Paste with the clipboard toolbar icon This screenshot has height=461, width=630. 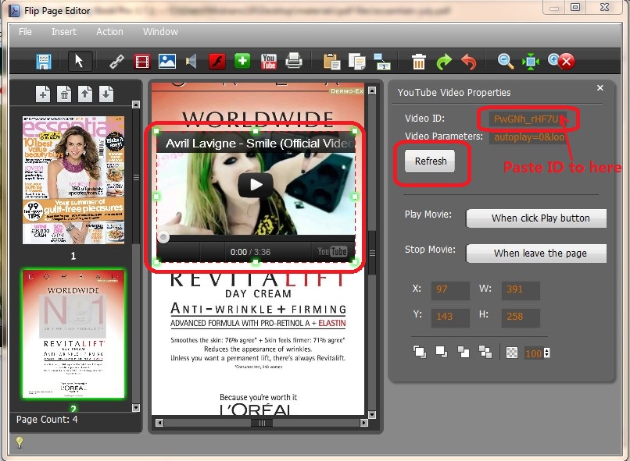pyautogui.click(x=332, y=62)
